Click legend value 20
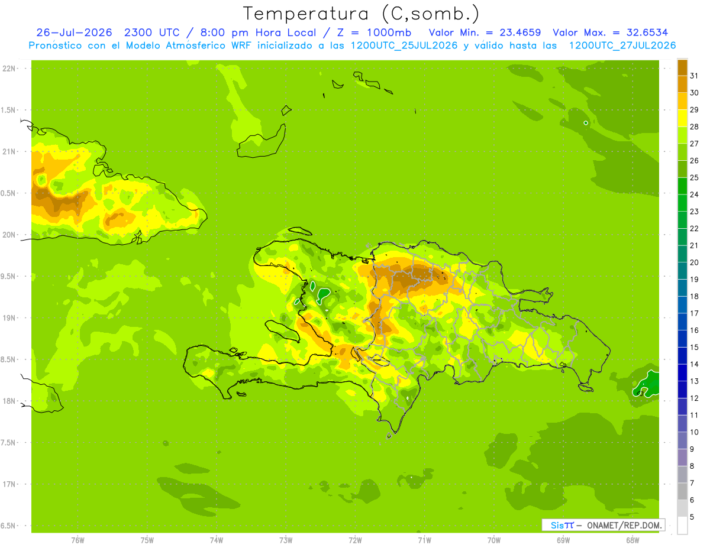This screenshot has height=548, width=710. click(x=694, y=262)
